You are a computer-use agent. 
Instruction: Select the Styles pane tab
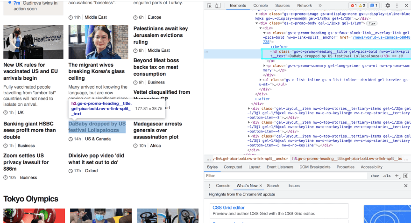(x=212, y=167)
